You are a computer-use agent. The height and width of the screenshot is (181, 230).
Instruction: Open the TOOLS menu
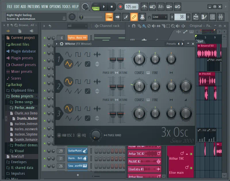pyautogui.click(x=66, y=7)
